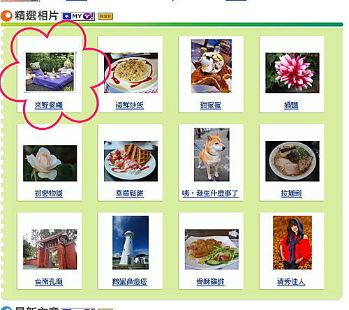Click the 清秀佳人 caption link
Screen dimensions: 349x310
[x=291, y=282]
